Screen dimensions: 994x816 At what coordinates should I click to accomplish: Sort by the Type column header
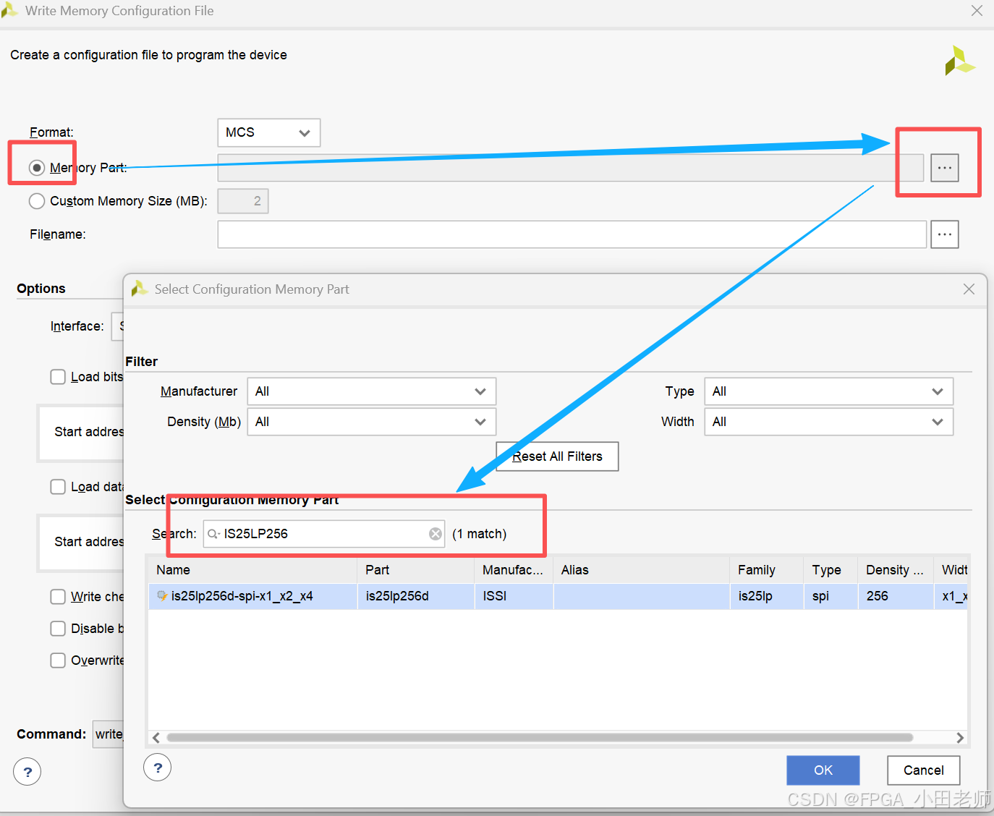[x=831, y=570]
